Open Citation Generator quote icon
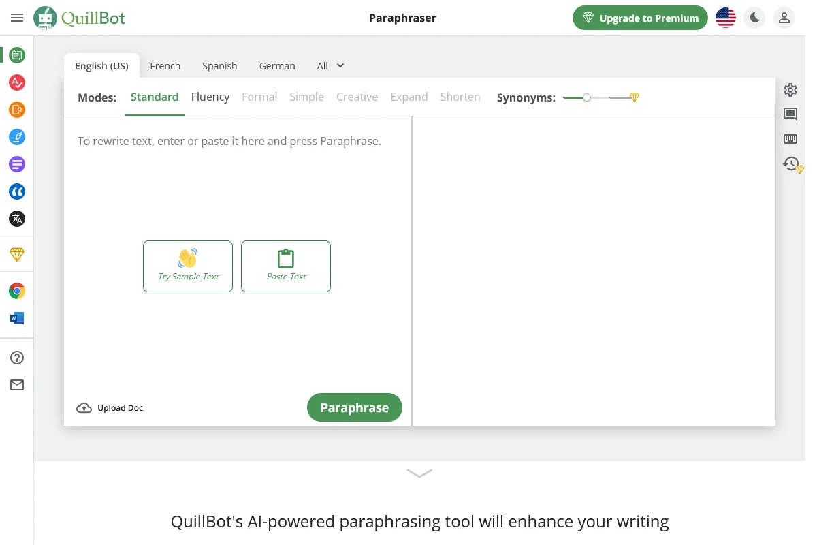The width and height of the screenshot is (817, 545). click(17, 191)
